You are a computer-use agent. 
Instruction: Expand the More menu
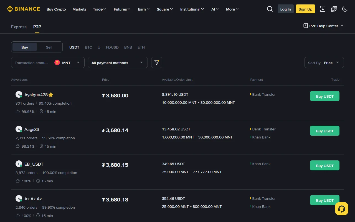tap(232, 9)
